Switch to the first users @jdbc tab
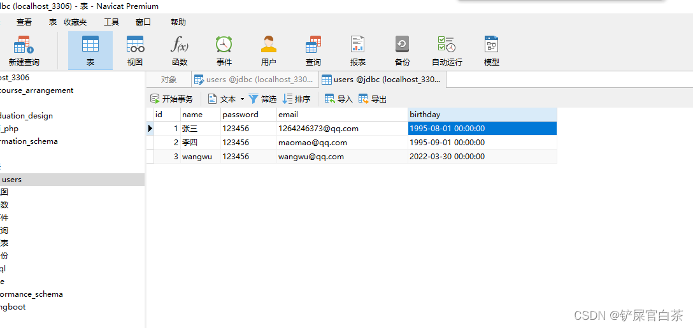The width and height of the screenshot is (693, 328). [x=255, y=80]
